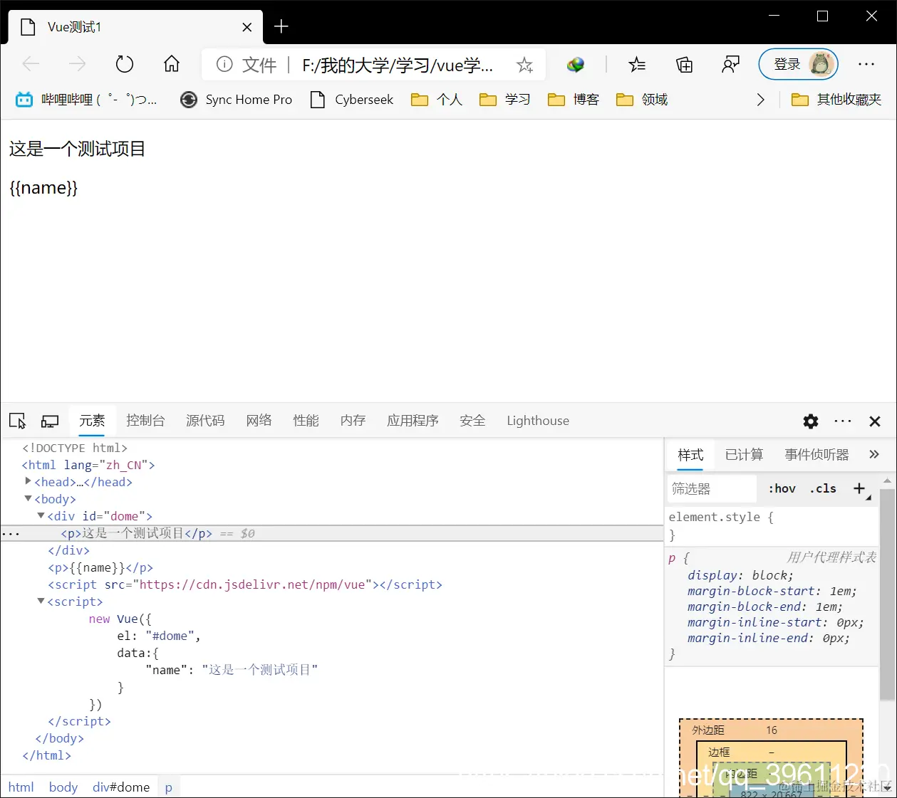This screenshot has height=798, width=897.
Task: Collapse the div id="dome" node
Action: [x=41, y=515]
